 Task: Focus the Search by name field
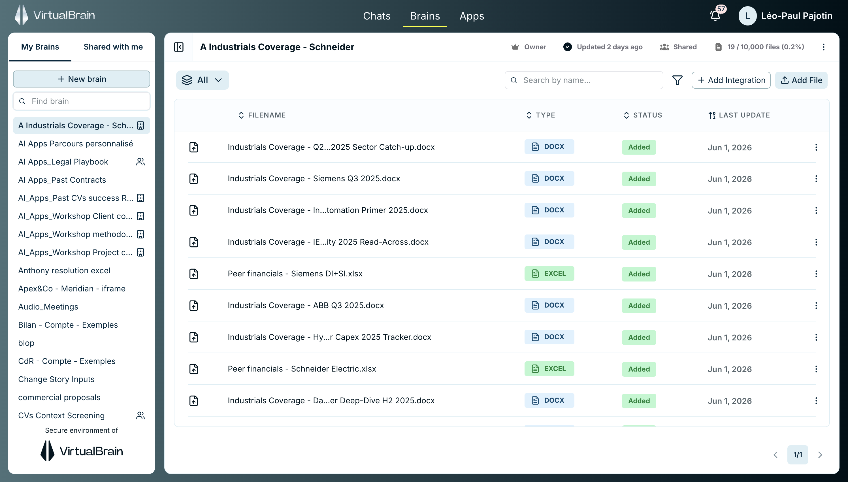[584, 80]
